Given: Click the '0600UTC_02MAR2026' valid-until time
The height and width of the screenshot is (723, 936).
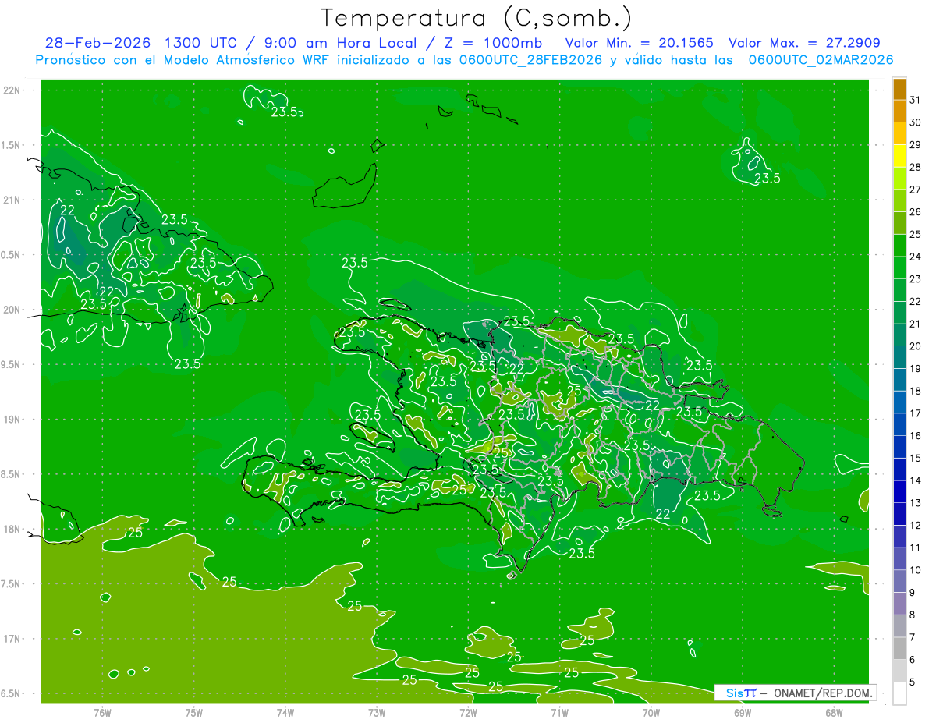Looking at the screenshot, I should pyautogui.click(x=821, y=60).
